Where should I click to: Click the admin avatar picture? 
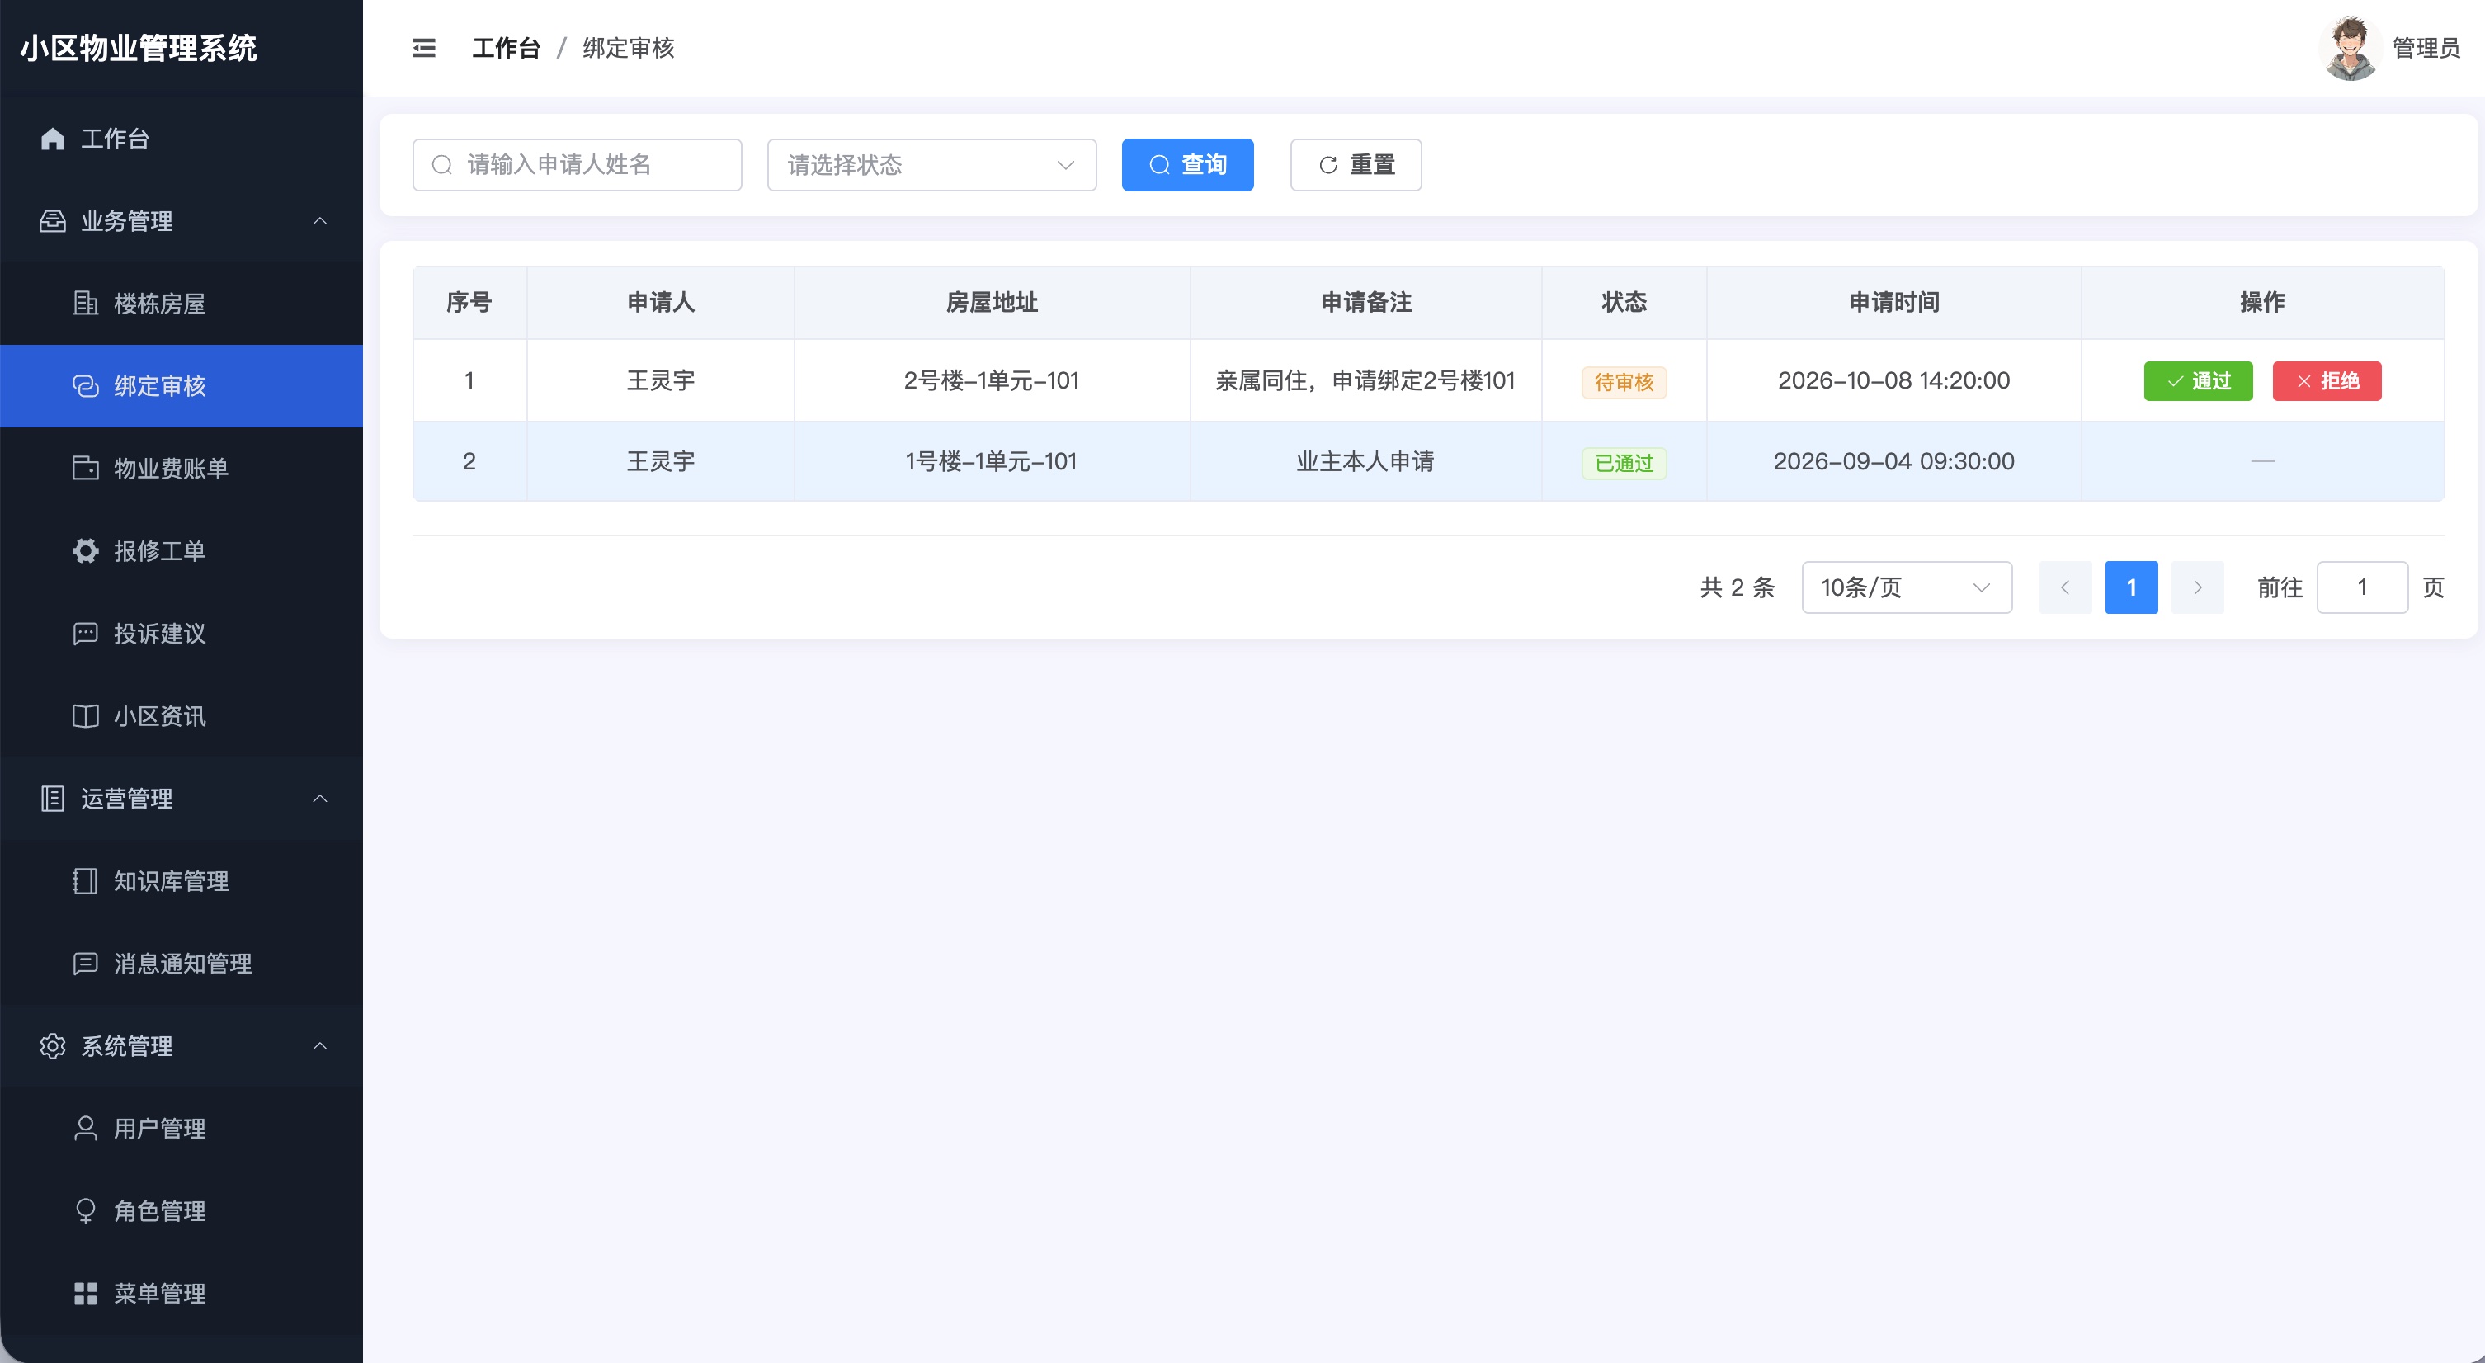[x=2350, y=48]
